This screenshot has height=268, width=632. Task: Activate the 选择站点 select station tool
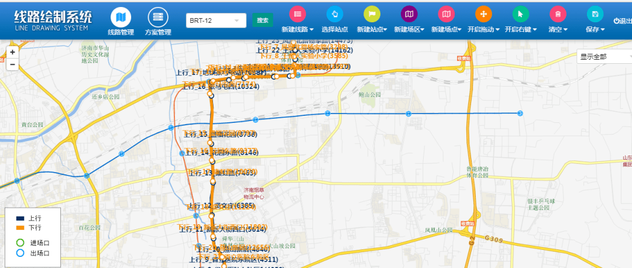click(335, 14)
